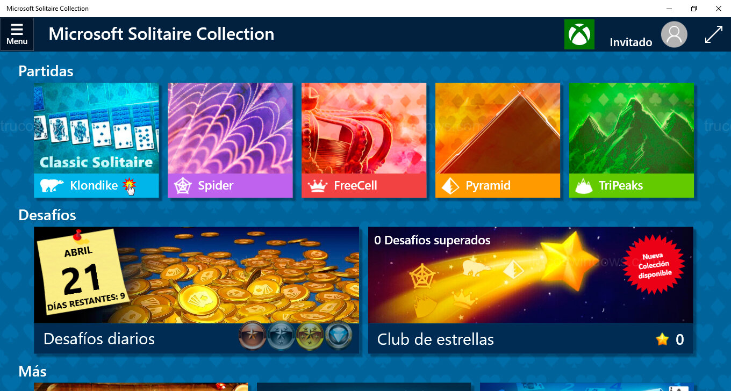Launch the Spider game tile image
Screen dimensions: 731x391
click(x=230, y=128)
